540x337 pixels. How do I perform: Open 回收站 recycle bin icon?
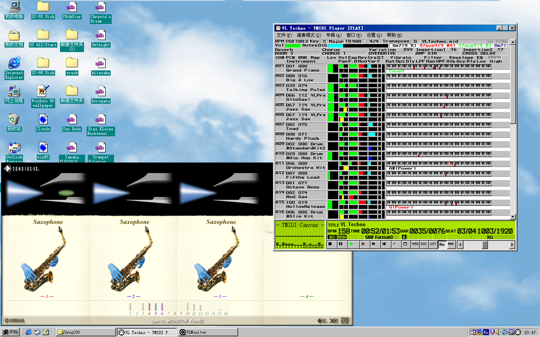14,122
